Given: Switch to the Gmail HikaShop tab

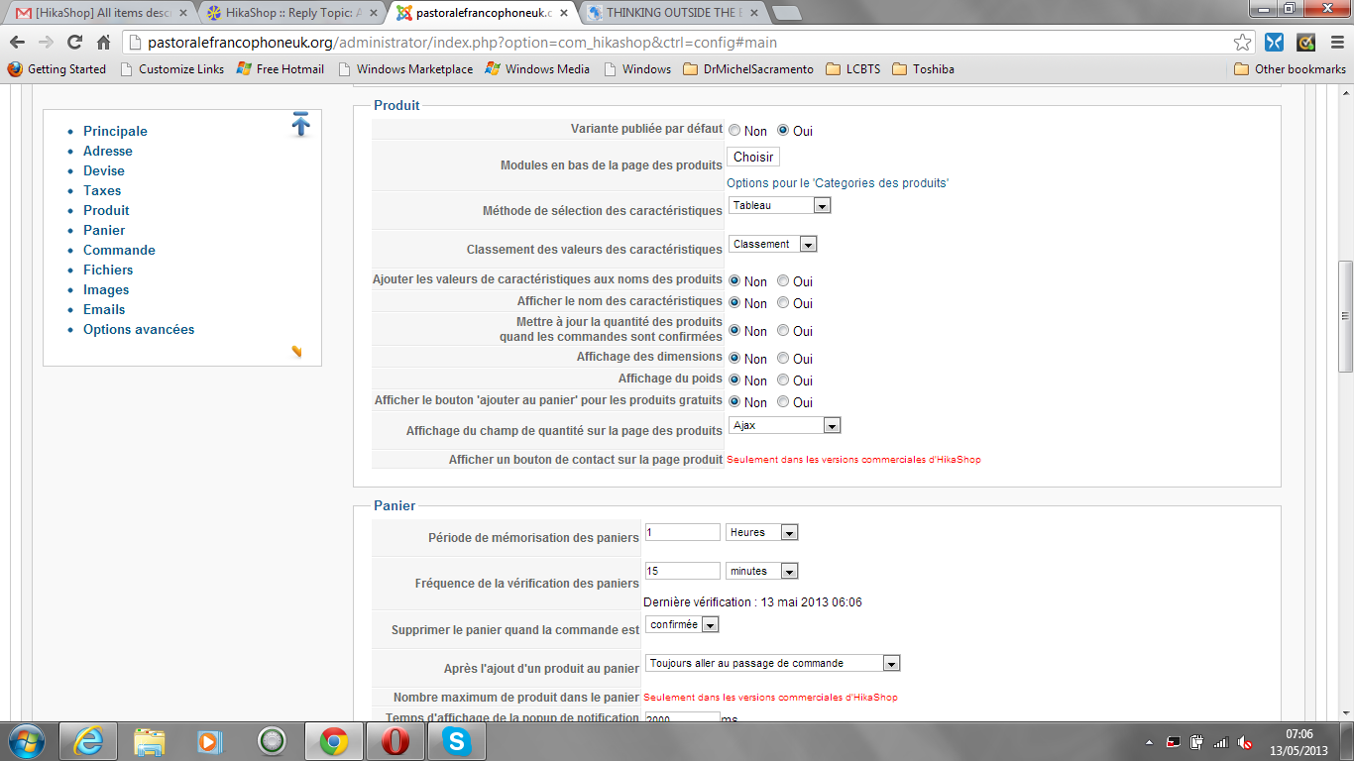Looking at the screenshot, I should click(101, 13).
